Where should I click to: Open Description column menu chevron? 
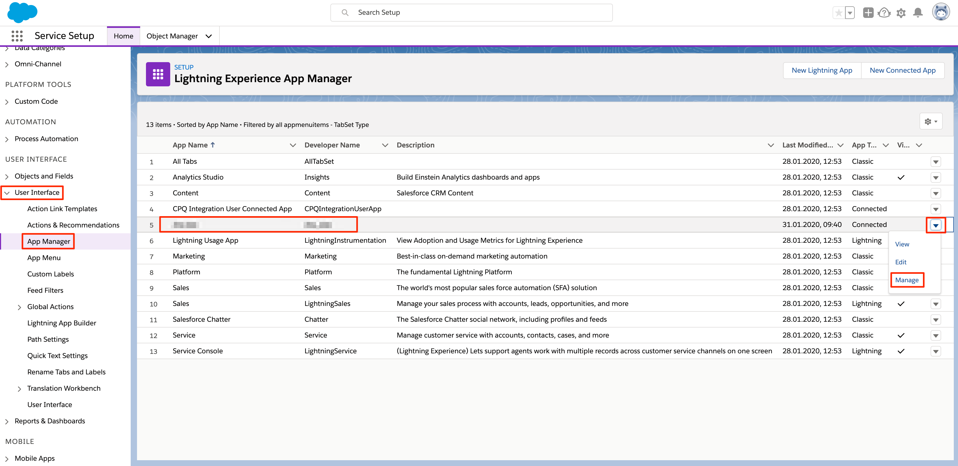point(771,145)
